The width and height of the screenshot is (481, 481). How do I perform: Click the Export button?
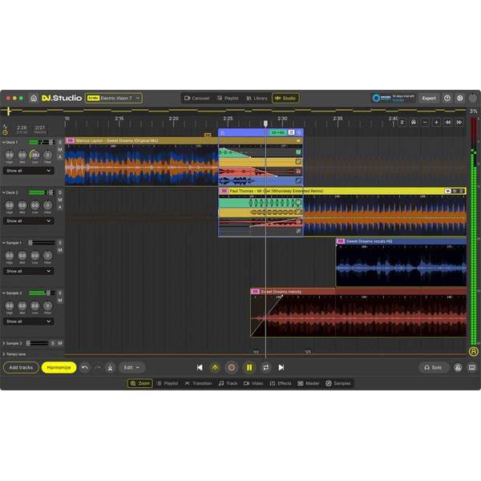[429, 98]
